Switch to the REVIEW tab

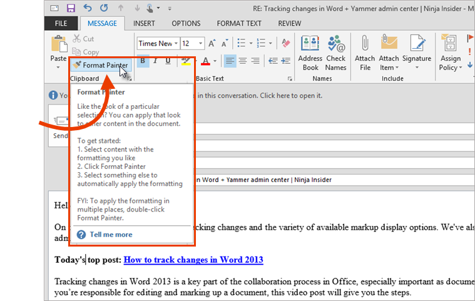point(290,23)
